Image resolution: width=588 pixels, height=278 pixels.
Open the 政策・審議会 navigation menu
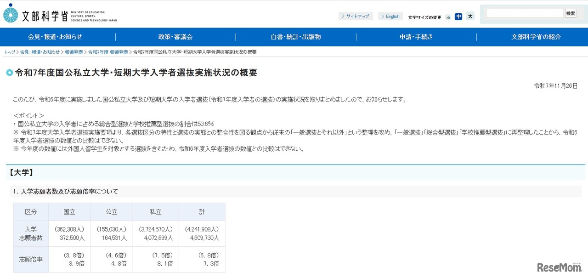point(175,37)
